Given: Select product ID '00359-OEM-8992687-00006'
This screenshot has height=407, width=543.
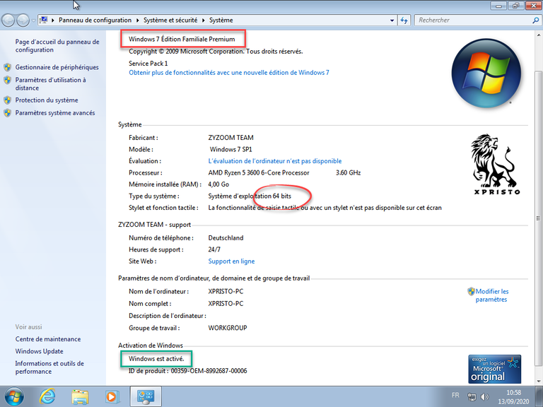Looking at the screenshot, I should (x=209, y=371).
